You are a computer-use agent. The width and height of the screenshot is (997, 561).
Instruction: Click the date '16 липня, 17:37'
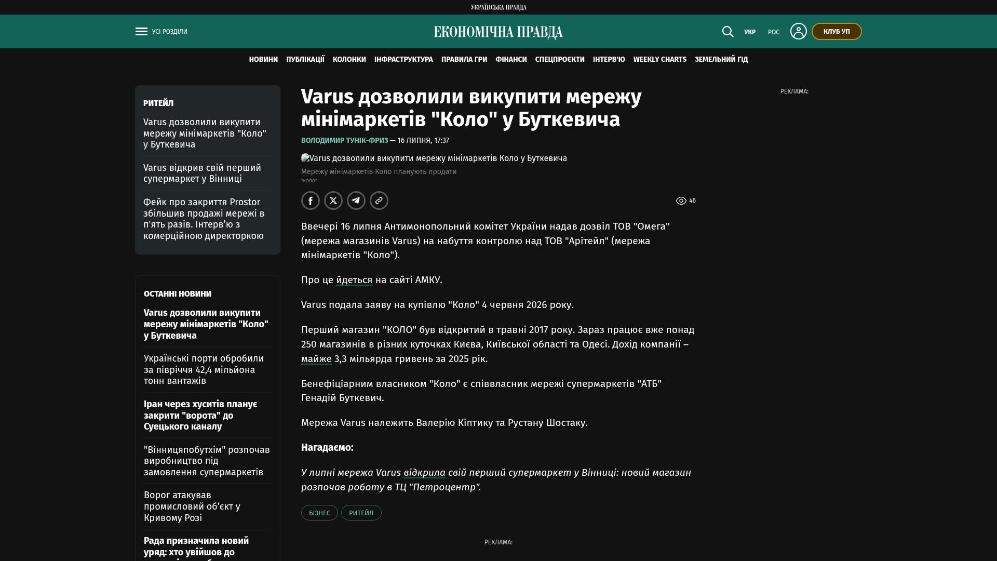[423, 141]
